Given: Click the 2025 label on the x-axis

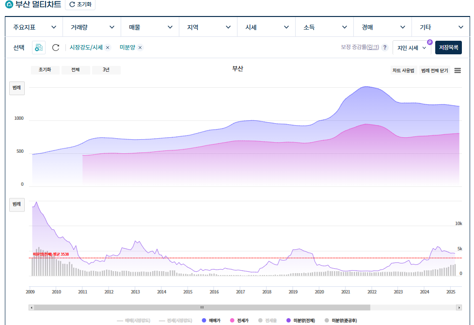Looking at the screenshot, I should click(451, 292).
